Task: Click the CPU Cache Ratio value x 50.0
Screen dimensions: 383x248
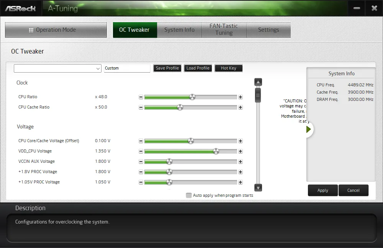Action: click(x=101, y=107)
